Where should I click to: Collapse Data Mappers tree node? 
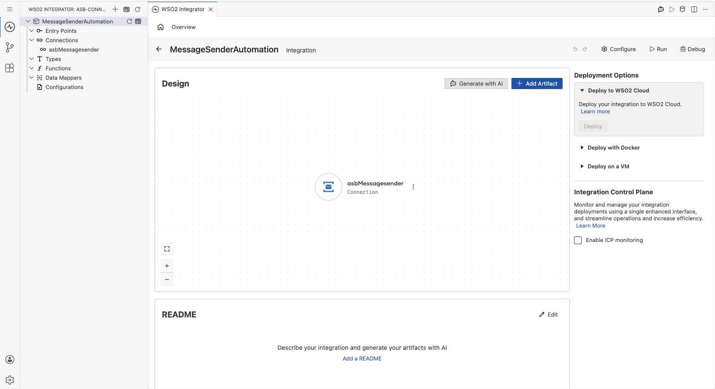32,78
